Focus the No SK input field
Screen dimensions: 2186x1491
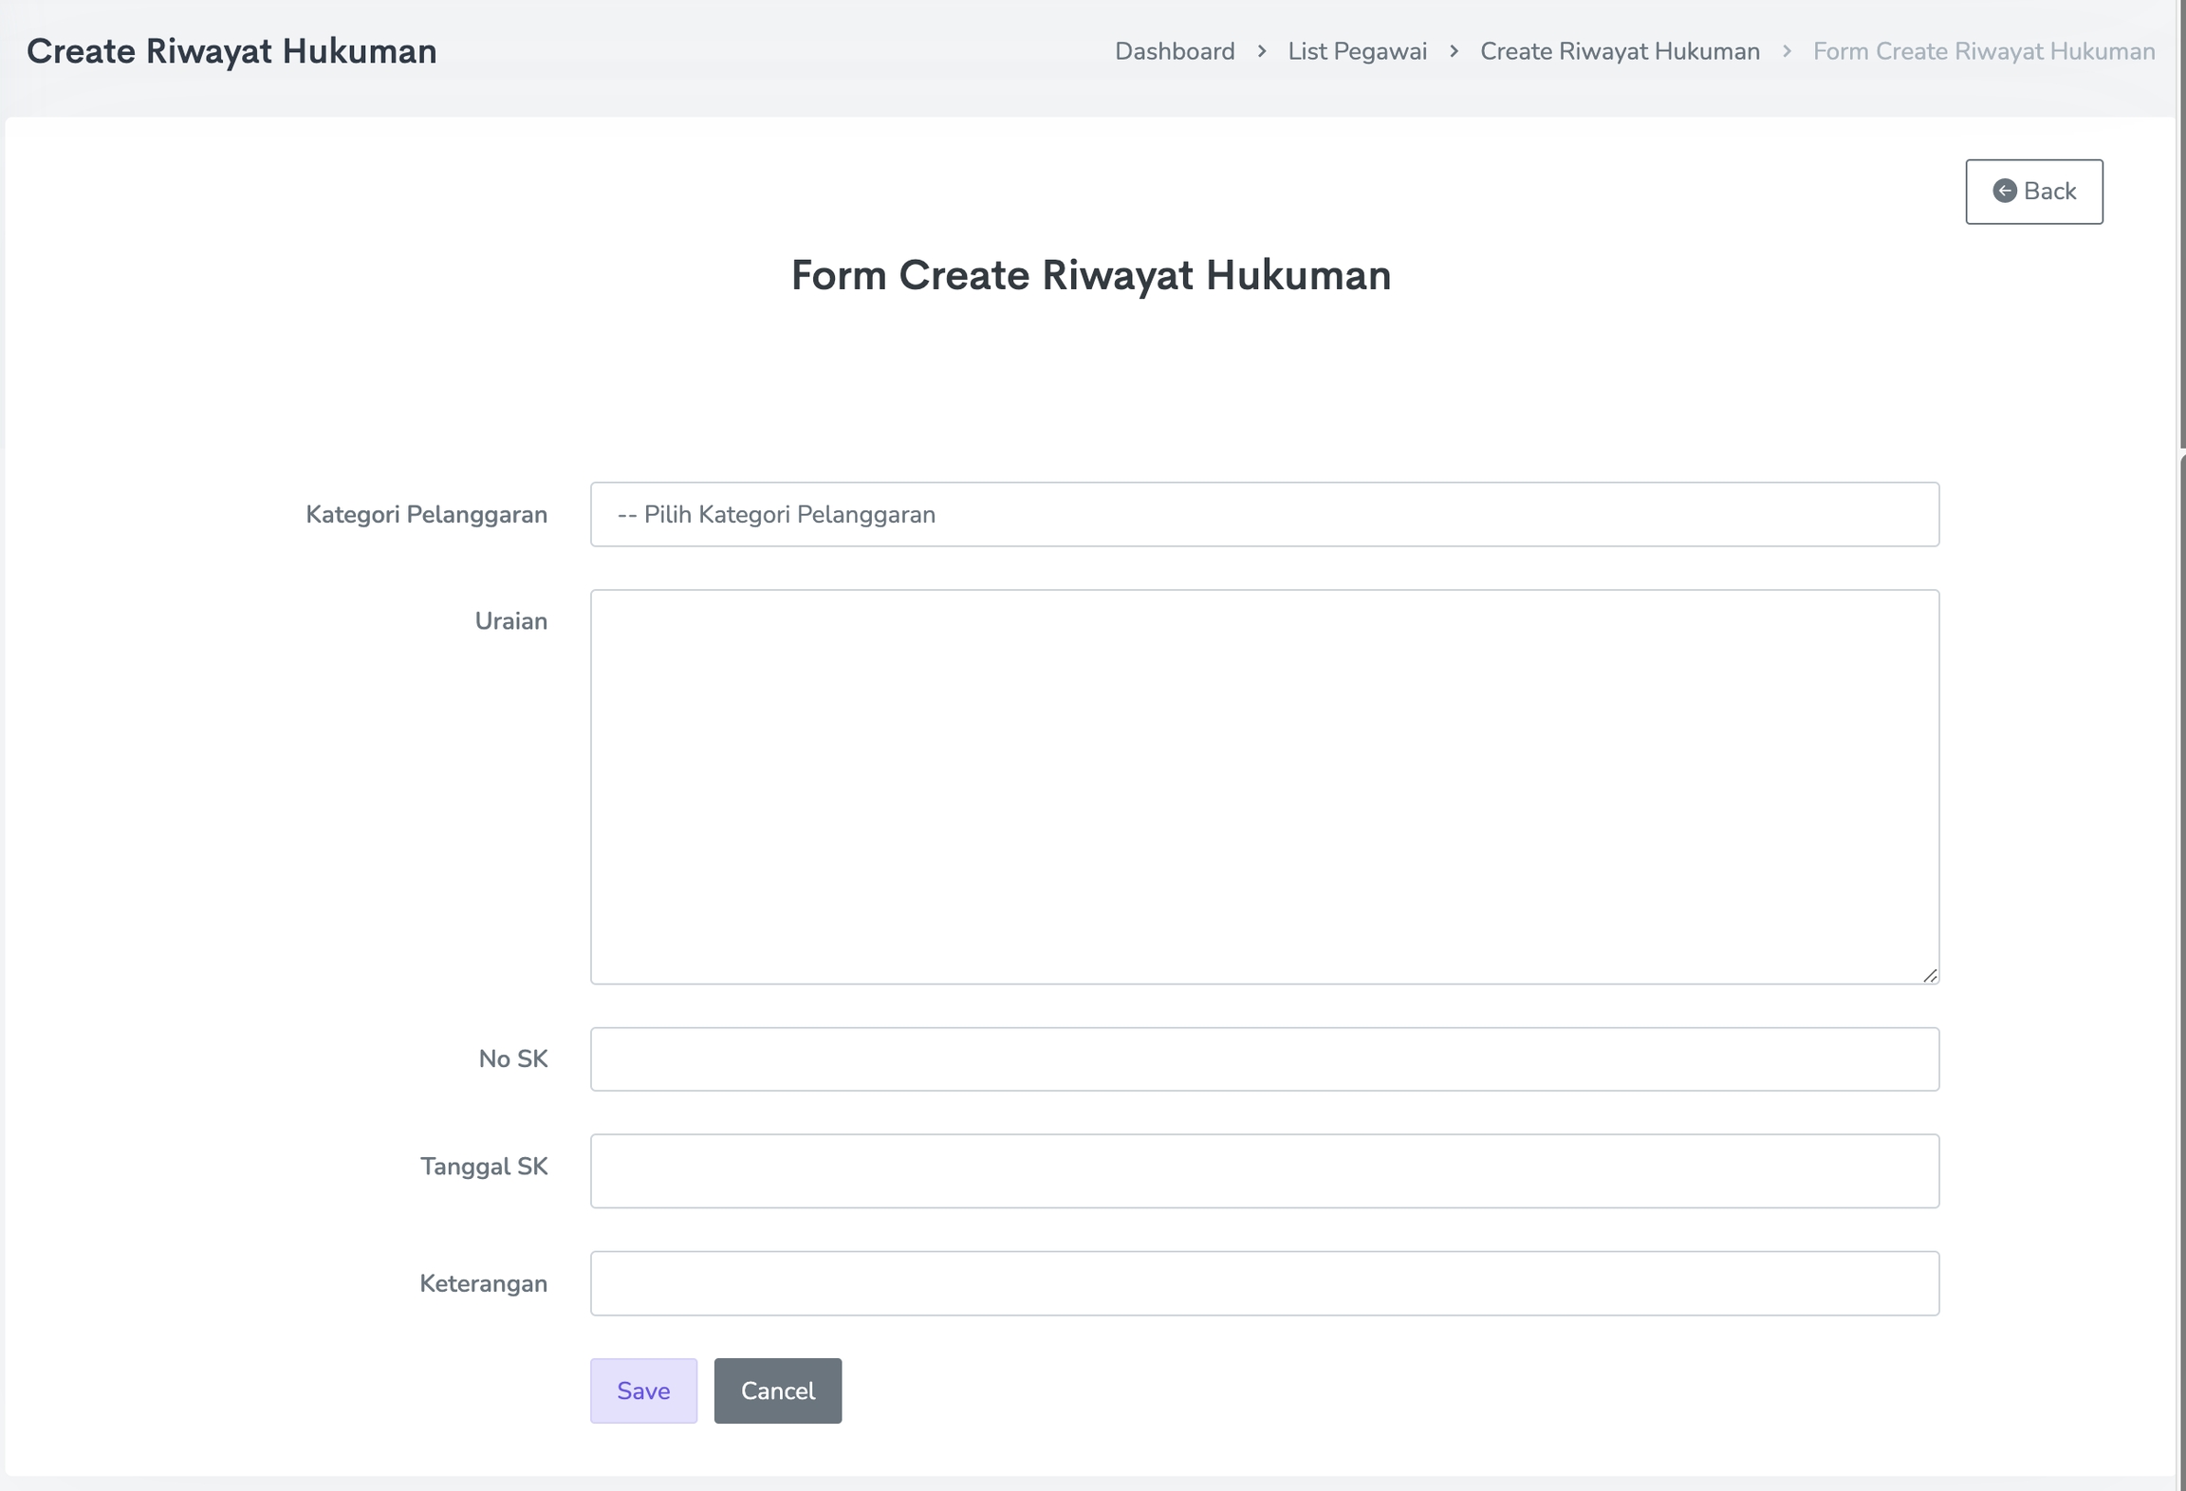click(1264, 1058)
